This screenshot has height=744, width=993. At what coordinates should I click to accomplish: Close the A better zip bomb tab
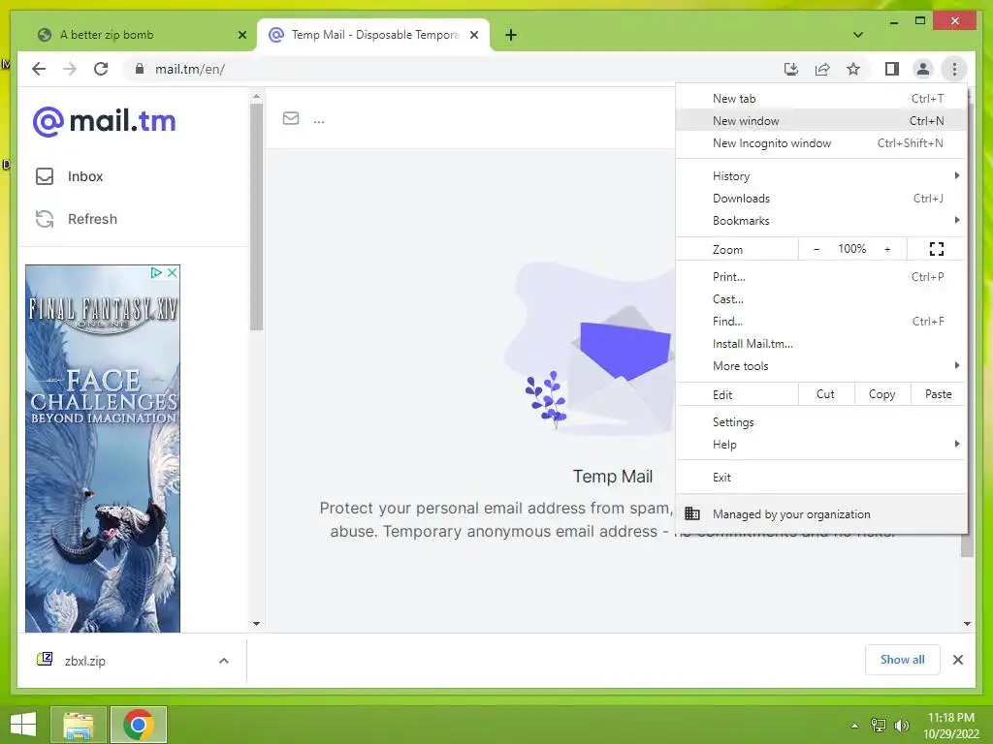[241, 35]
